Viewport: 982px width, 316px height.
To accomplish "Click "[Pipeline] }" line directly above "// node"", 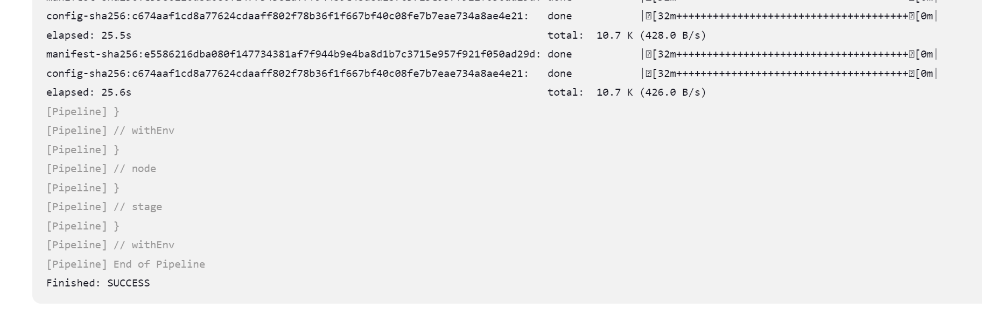I will 83,150.
